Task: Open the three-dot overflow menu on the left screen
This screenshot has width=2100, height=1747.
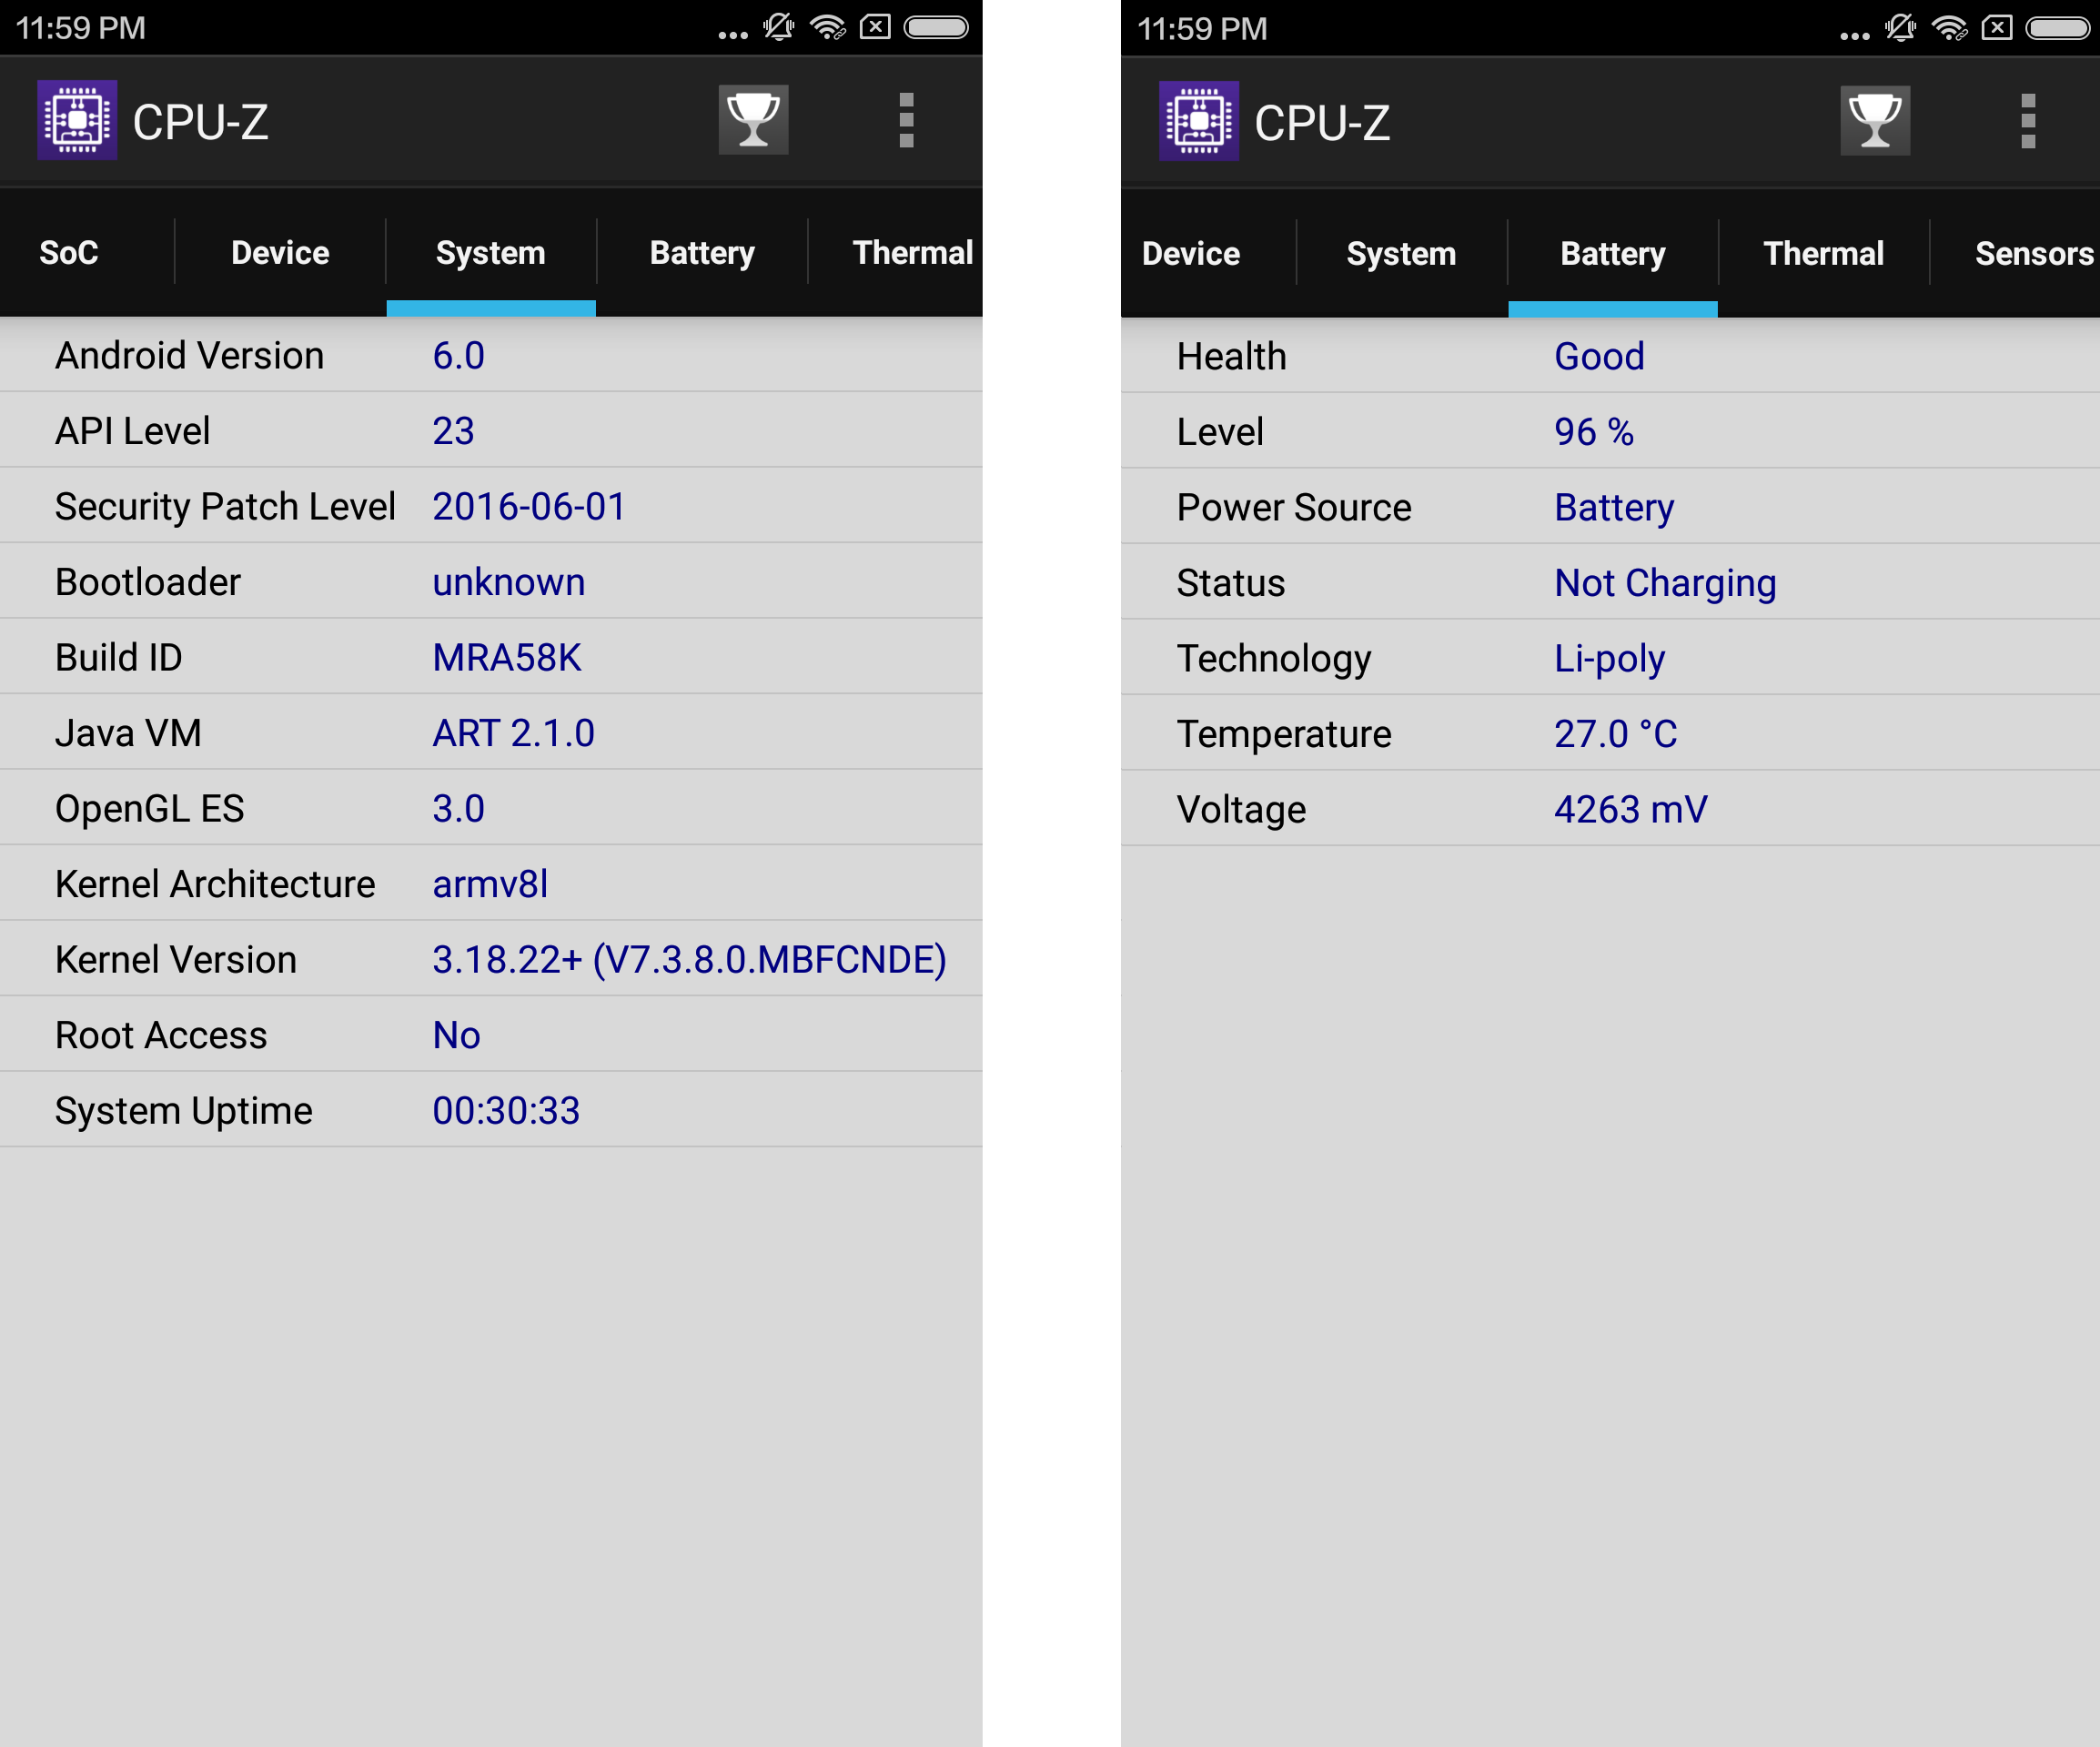Action: (x=906, y=120)
